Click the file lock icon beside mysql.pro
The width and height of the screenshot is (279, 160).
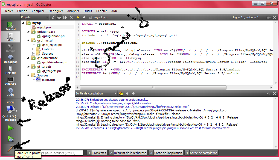coord(91,17)
